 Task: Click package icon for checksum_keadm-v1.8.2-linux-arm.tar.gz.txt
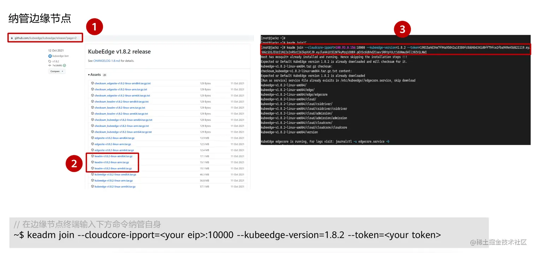(x=93, y=107)
